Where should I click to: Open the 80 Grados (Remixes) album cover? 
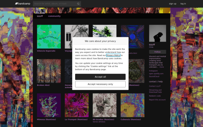click(x=105, y=105)
